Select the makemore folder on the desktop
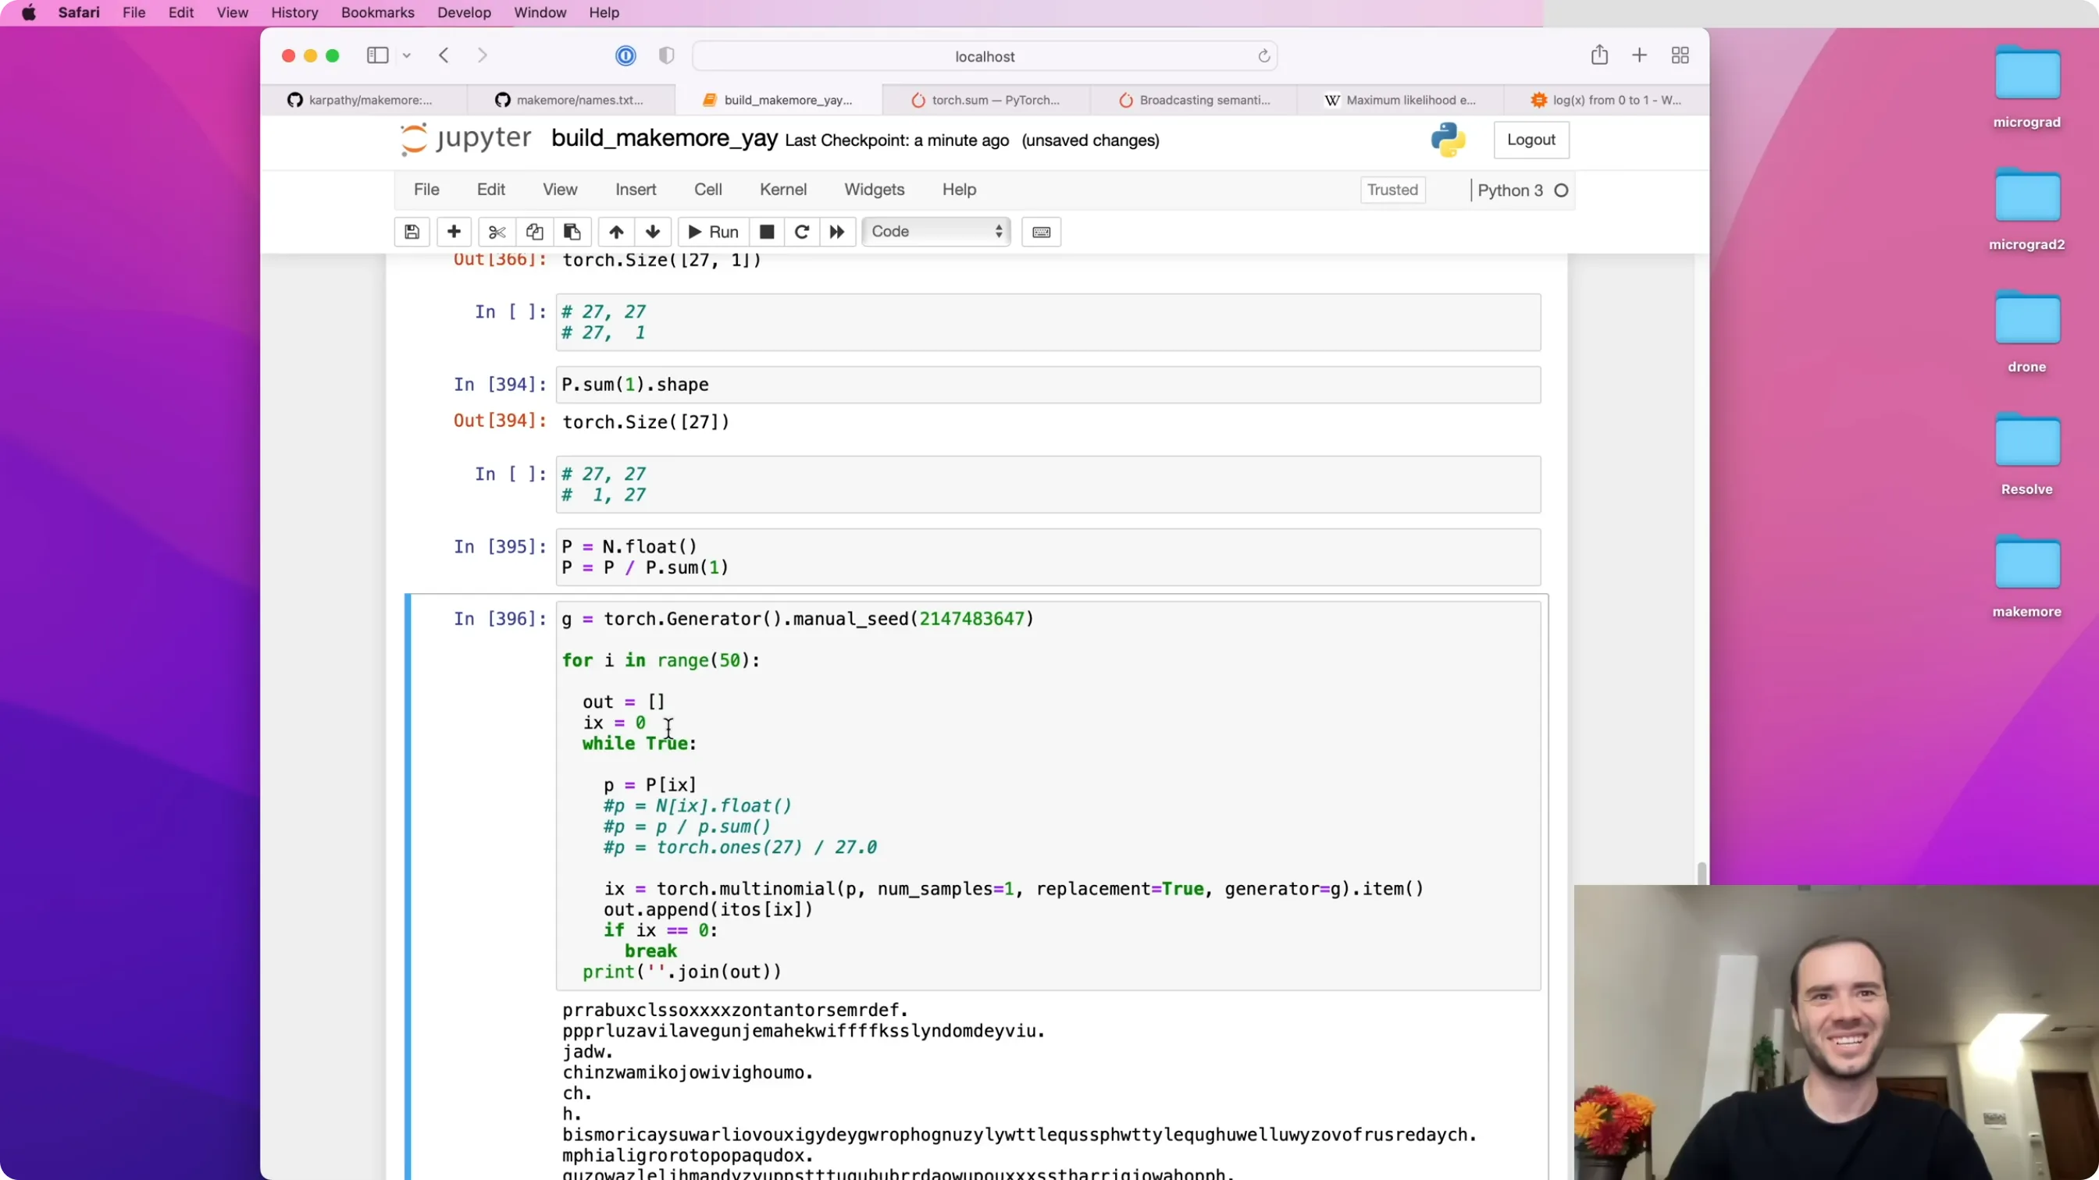This screenshot has height=1180, width=2099. [x=2026, y=577]
